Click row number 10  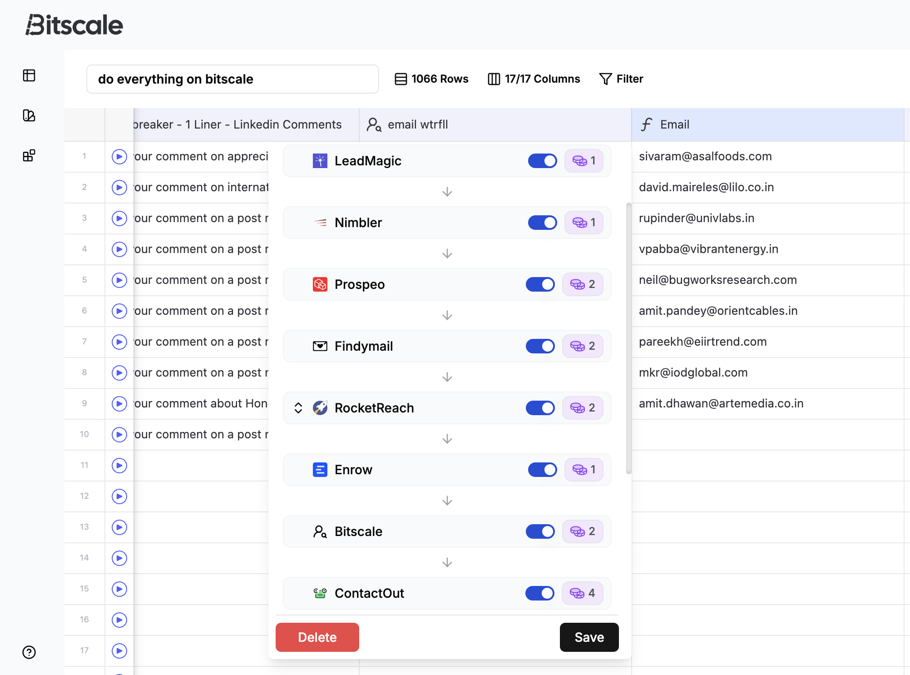click(84, 434)
